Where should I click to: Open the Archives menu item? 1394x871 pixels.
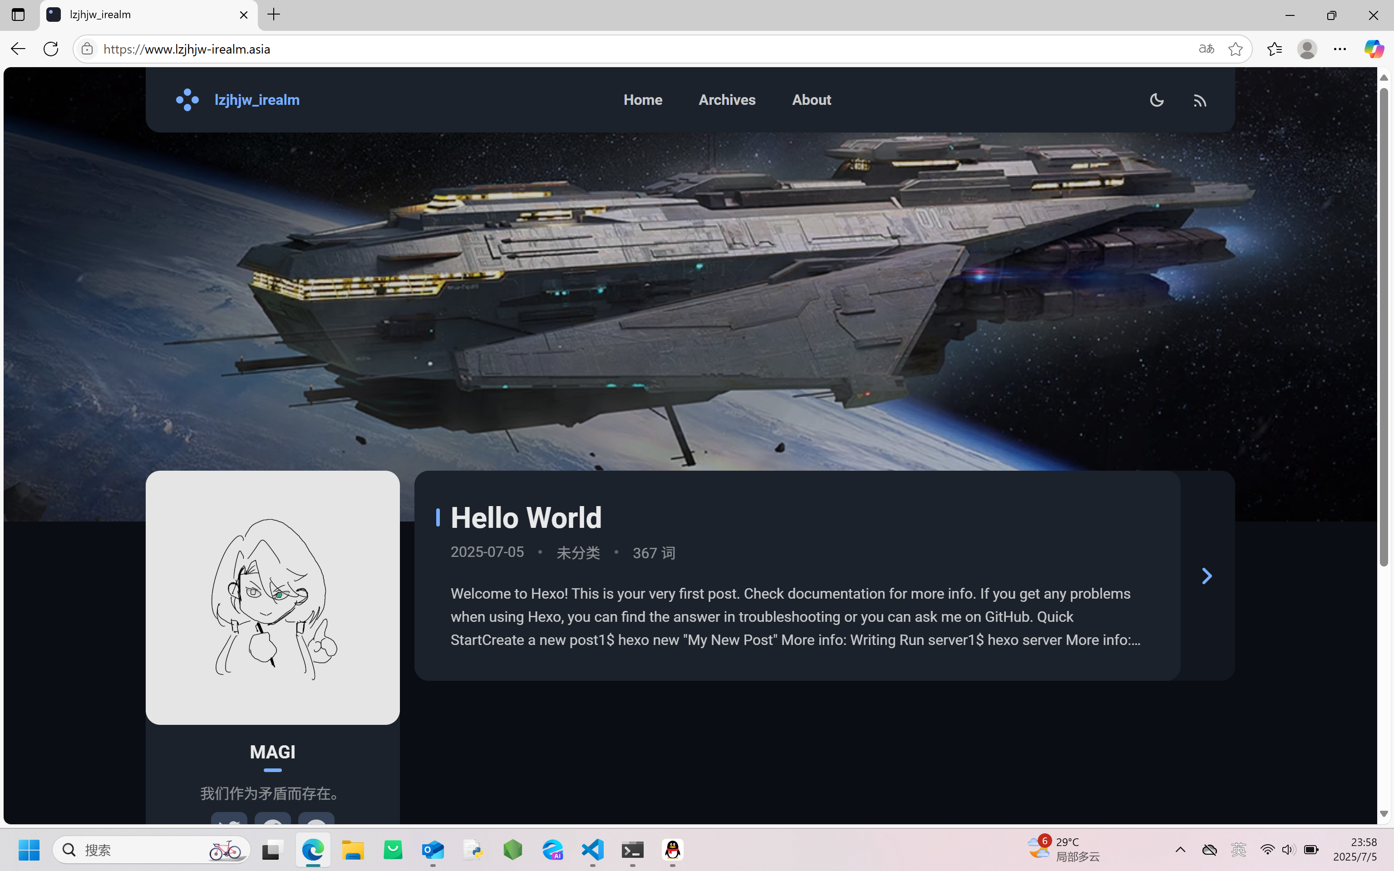(x=726, y=100)
